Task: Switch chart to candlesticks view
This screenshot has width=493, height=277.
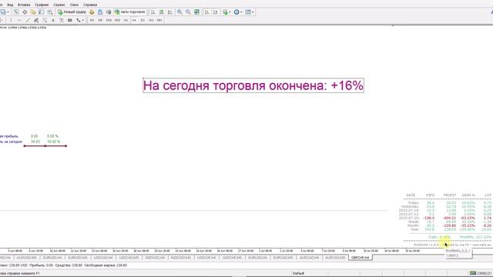Action: (x=162, y=12)
